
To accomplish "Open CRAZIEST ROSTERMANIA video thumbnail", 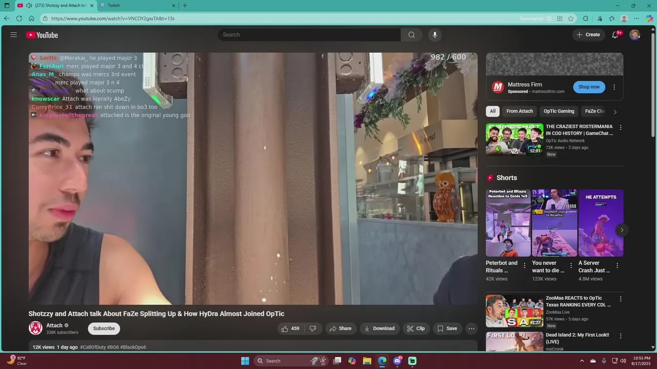I will point(515,139).
